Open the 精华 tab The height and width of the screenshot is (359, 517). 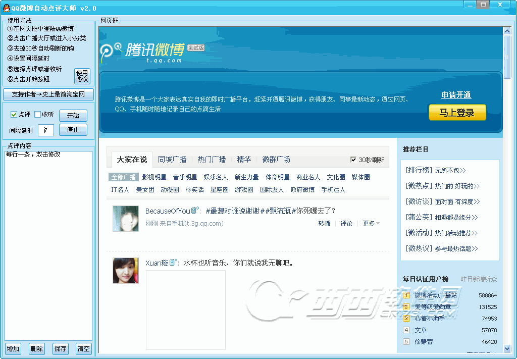tap(244, 160)
